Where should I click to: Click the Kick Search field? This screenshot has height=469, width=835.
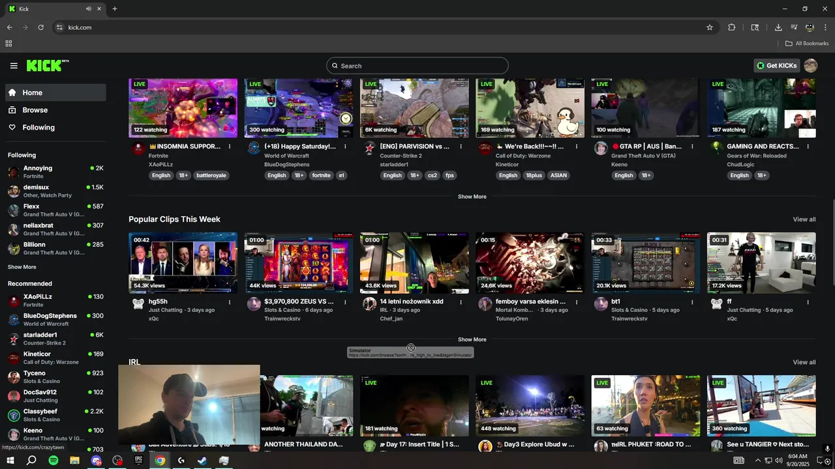[x=417, y=66]
